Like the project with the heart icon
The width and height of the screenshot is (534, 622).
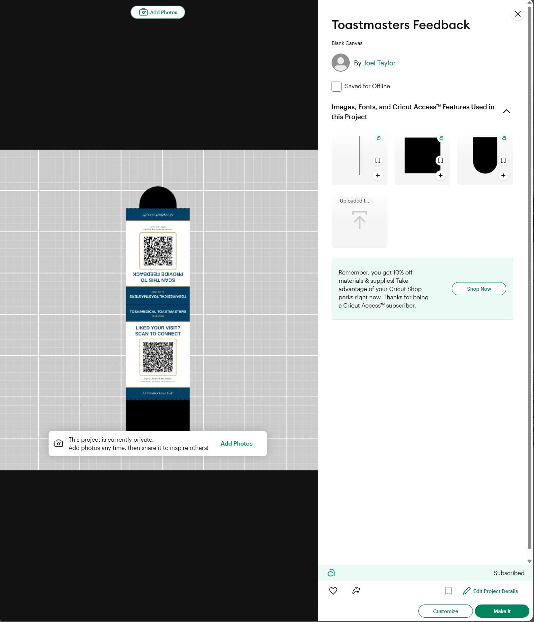[333, 591]
